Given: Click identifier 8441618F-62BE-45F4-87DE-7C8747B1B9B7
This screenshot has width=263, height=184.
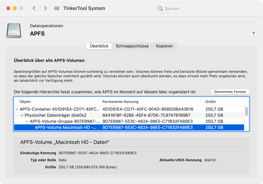Looking at the screenshot, I should click(147, 115).
